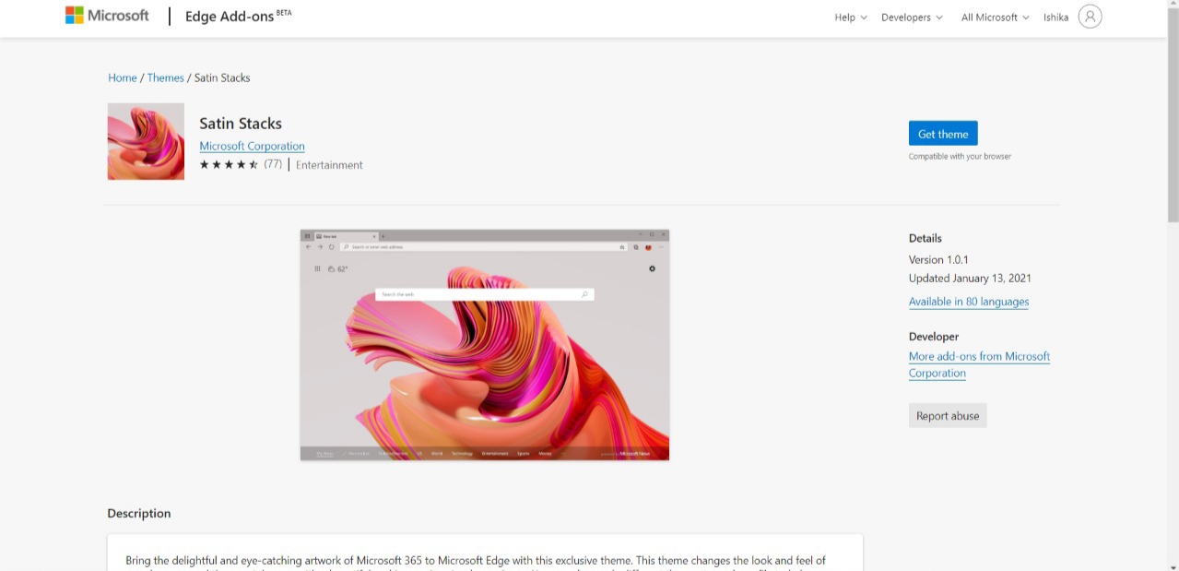Open Available in 80 languages link
The height and width of the screenshot is (571, 1179).
pyautogui.click(x=969, y=302)
